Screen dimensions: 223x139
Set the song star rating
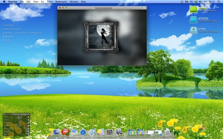[8, 36]
